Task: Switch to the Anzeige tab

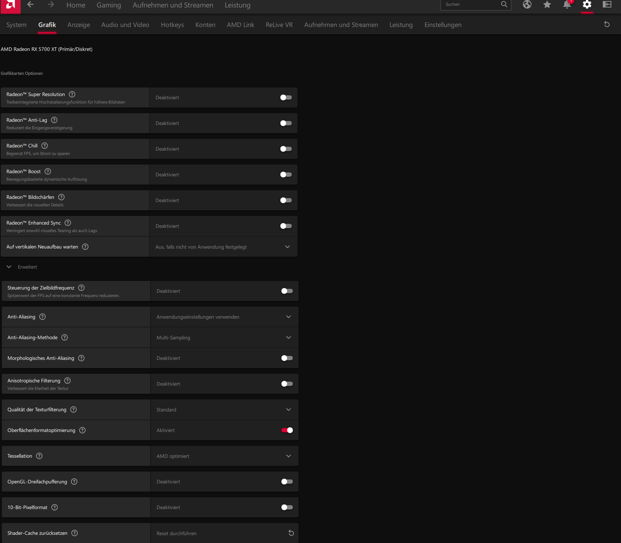Action: click(x=78, y=25)
